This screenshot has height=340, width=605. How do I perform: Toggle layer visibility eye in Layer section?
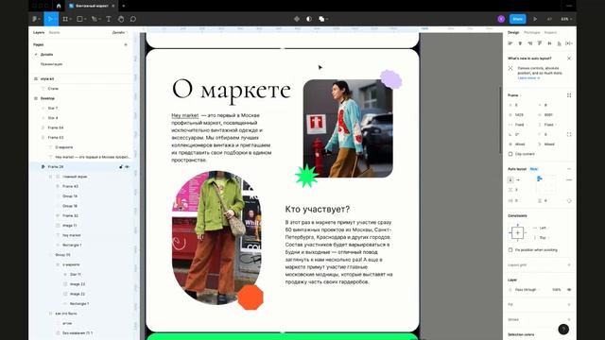[569, 290]
